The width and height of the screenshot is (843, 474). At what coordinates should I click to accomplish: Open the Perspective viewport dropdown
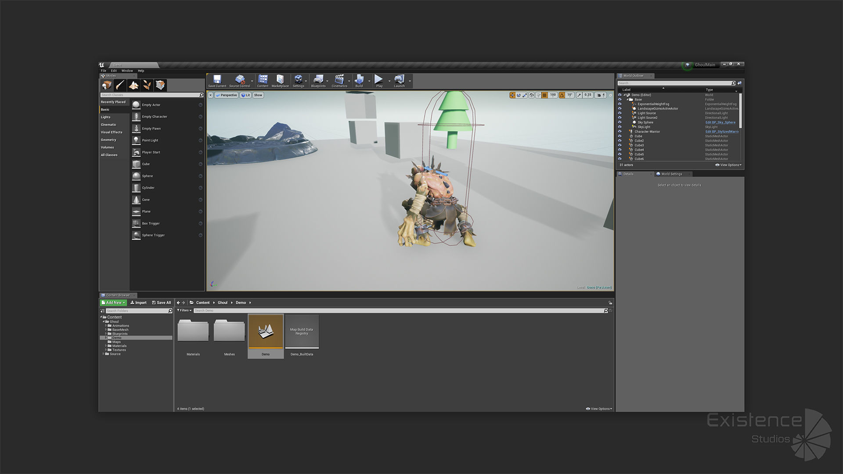point(227,95)
